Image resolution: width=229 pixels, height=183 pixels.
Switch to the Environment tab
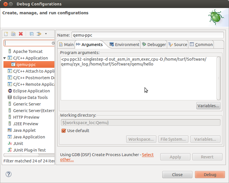pos(125,45)
